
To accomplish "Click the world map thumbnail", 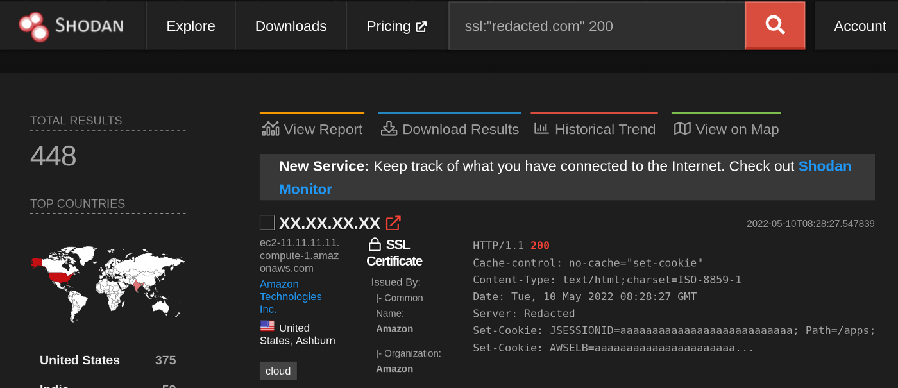I will pos(108,285).
